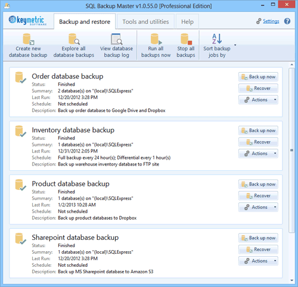This screenshot has width=298, height=287.
Task: Click the Product database backup job icon
Action: pos(20,185)
